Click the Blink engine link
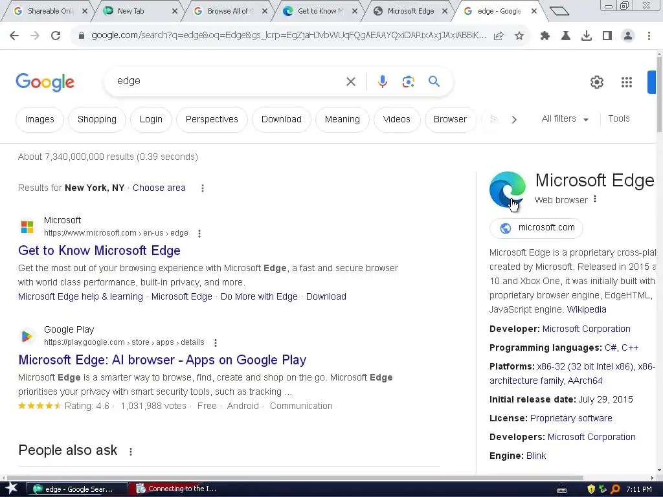The image size is (663, 497). 535,456
